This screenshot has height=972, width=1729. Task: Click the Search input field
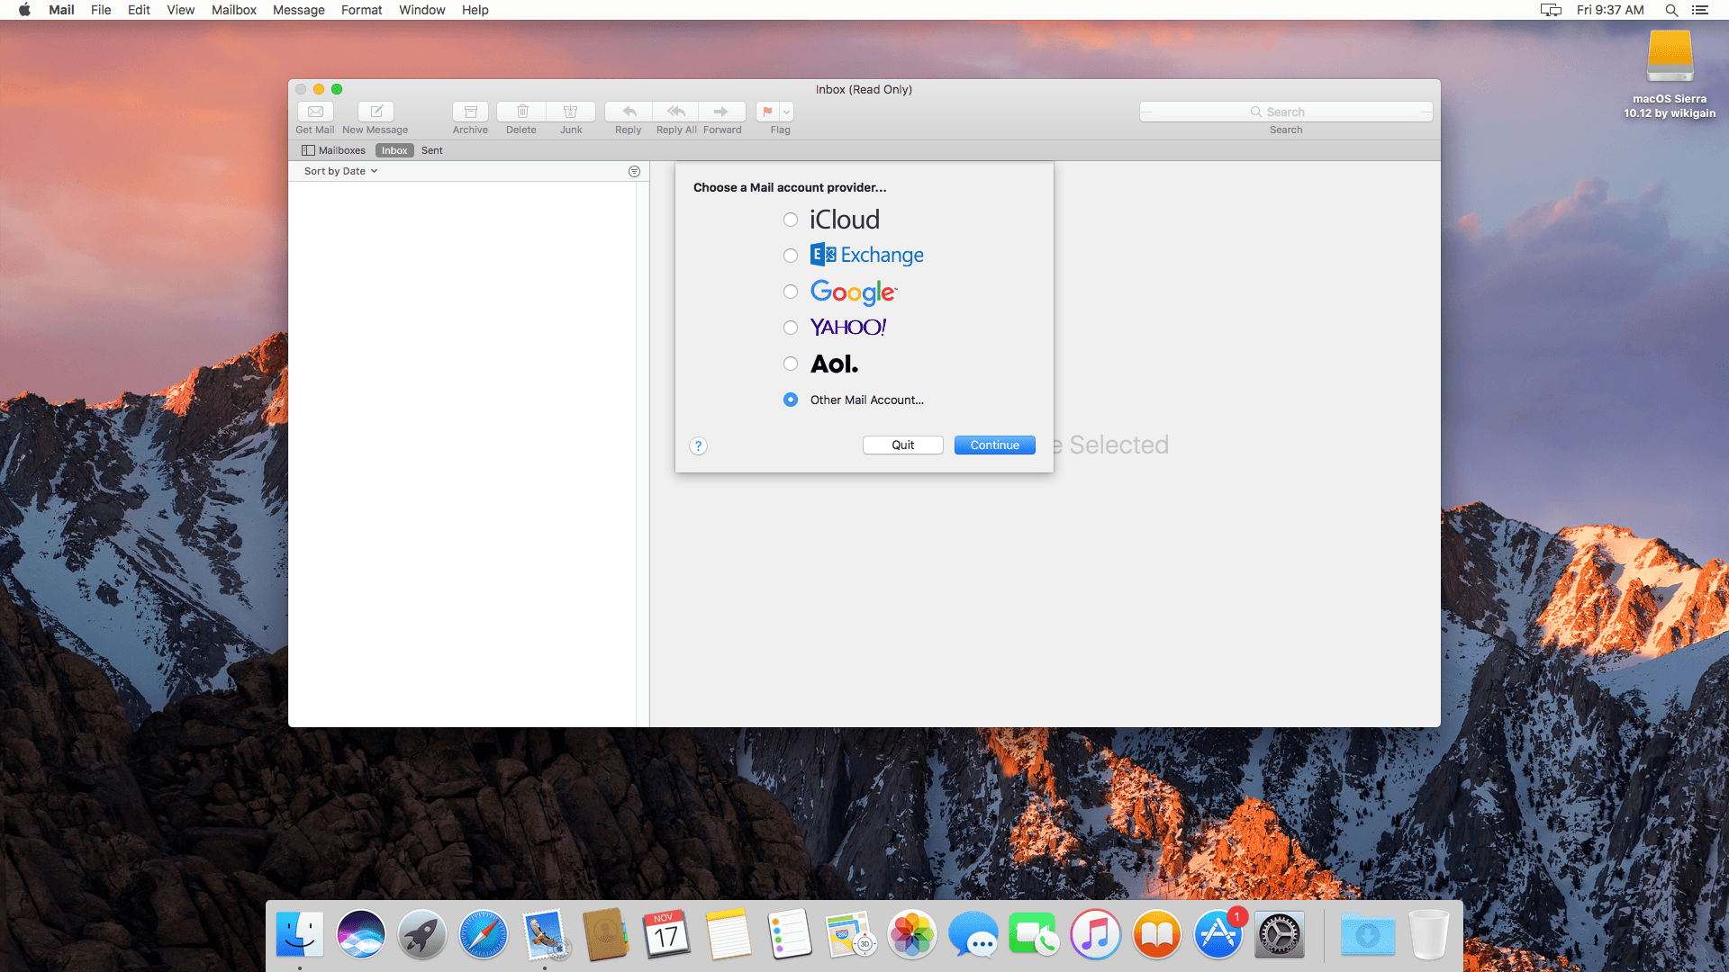pos(1287,111)
